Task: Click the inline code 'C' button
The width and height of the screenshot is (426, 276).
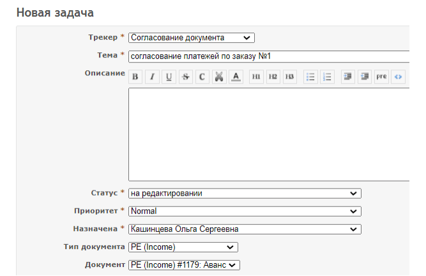Action: tap(202, 77)
